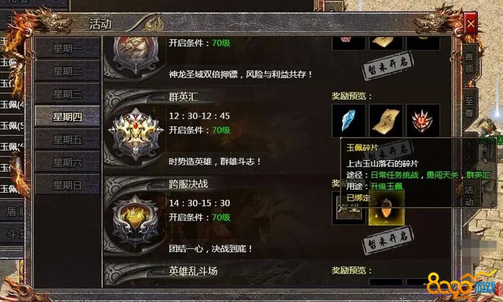Image resolution: width=503 pixels, height=302 pixels.
Task: Click the green 群英汇 link in tooltip
Action: (x=478, y=175)
